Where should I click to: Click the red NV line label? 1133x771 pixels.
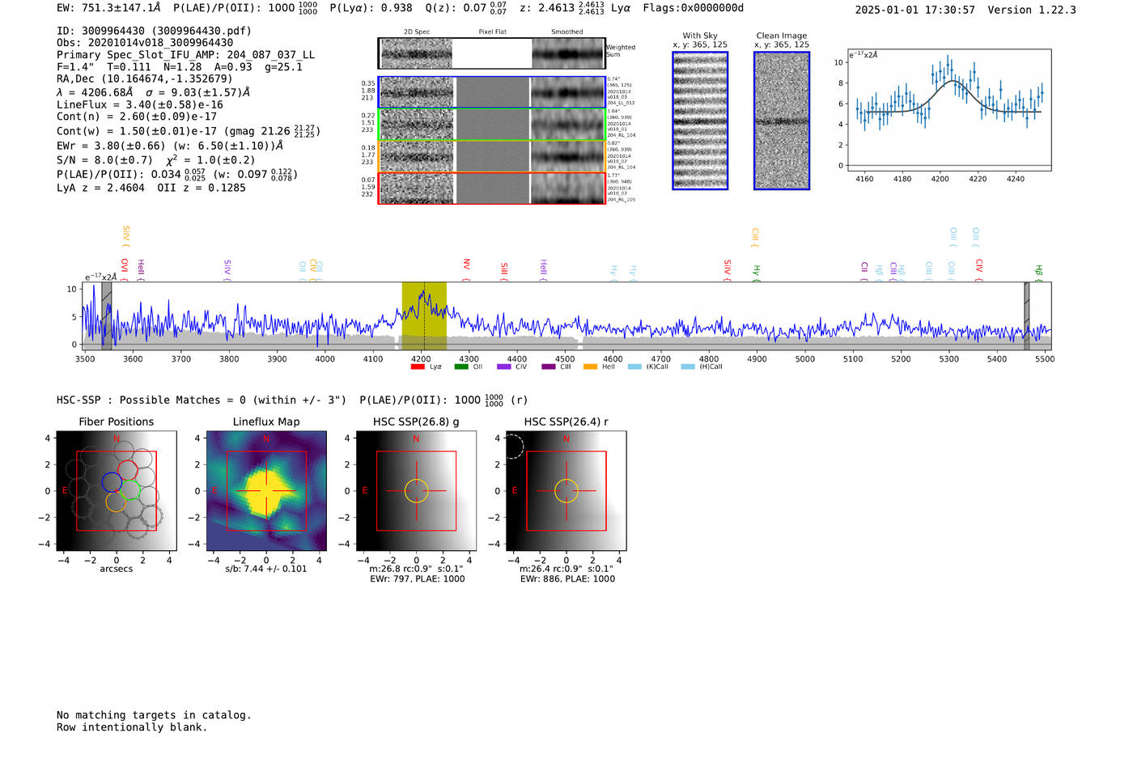(x=466, y=269)
